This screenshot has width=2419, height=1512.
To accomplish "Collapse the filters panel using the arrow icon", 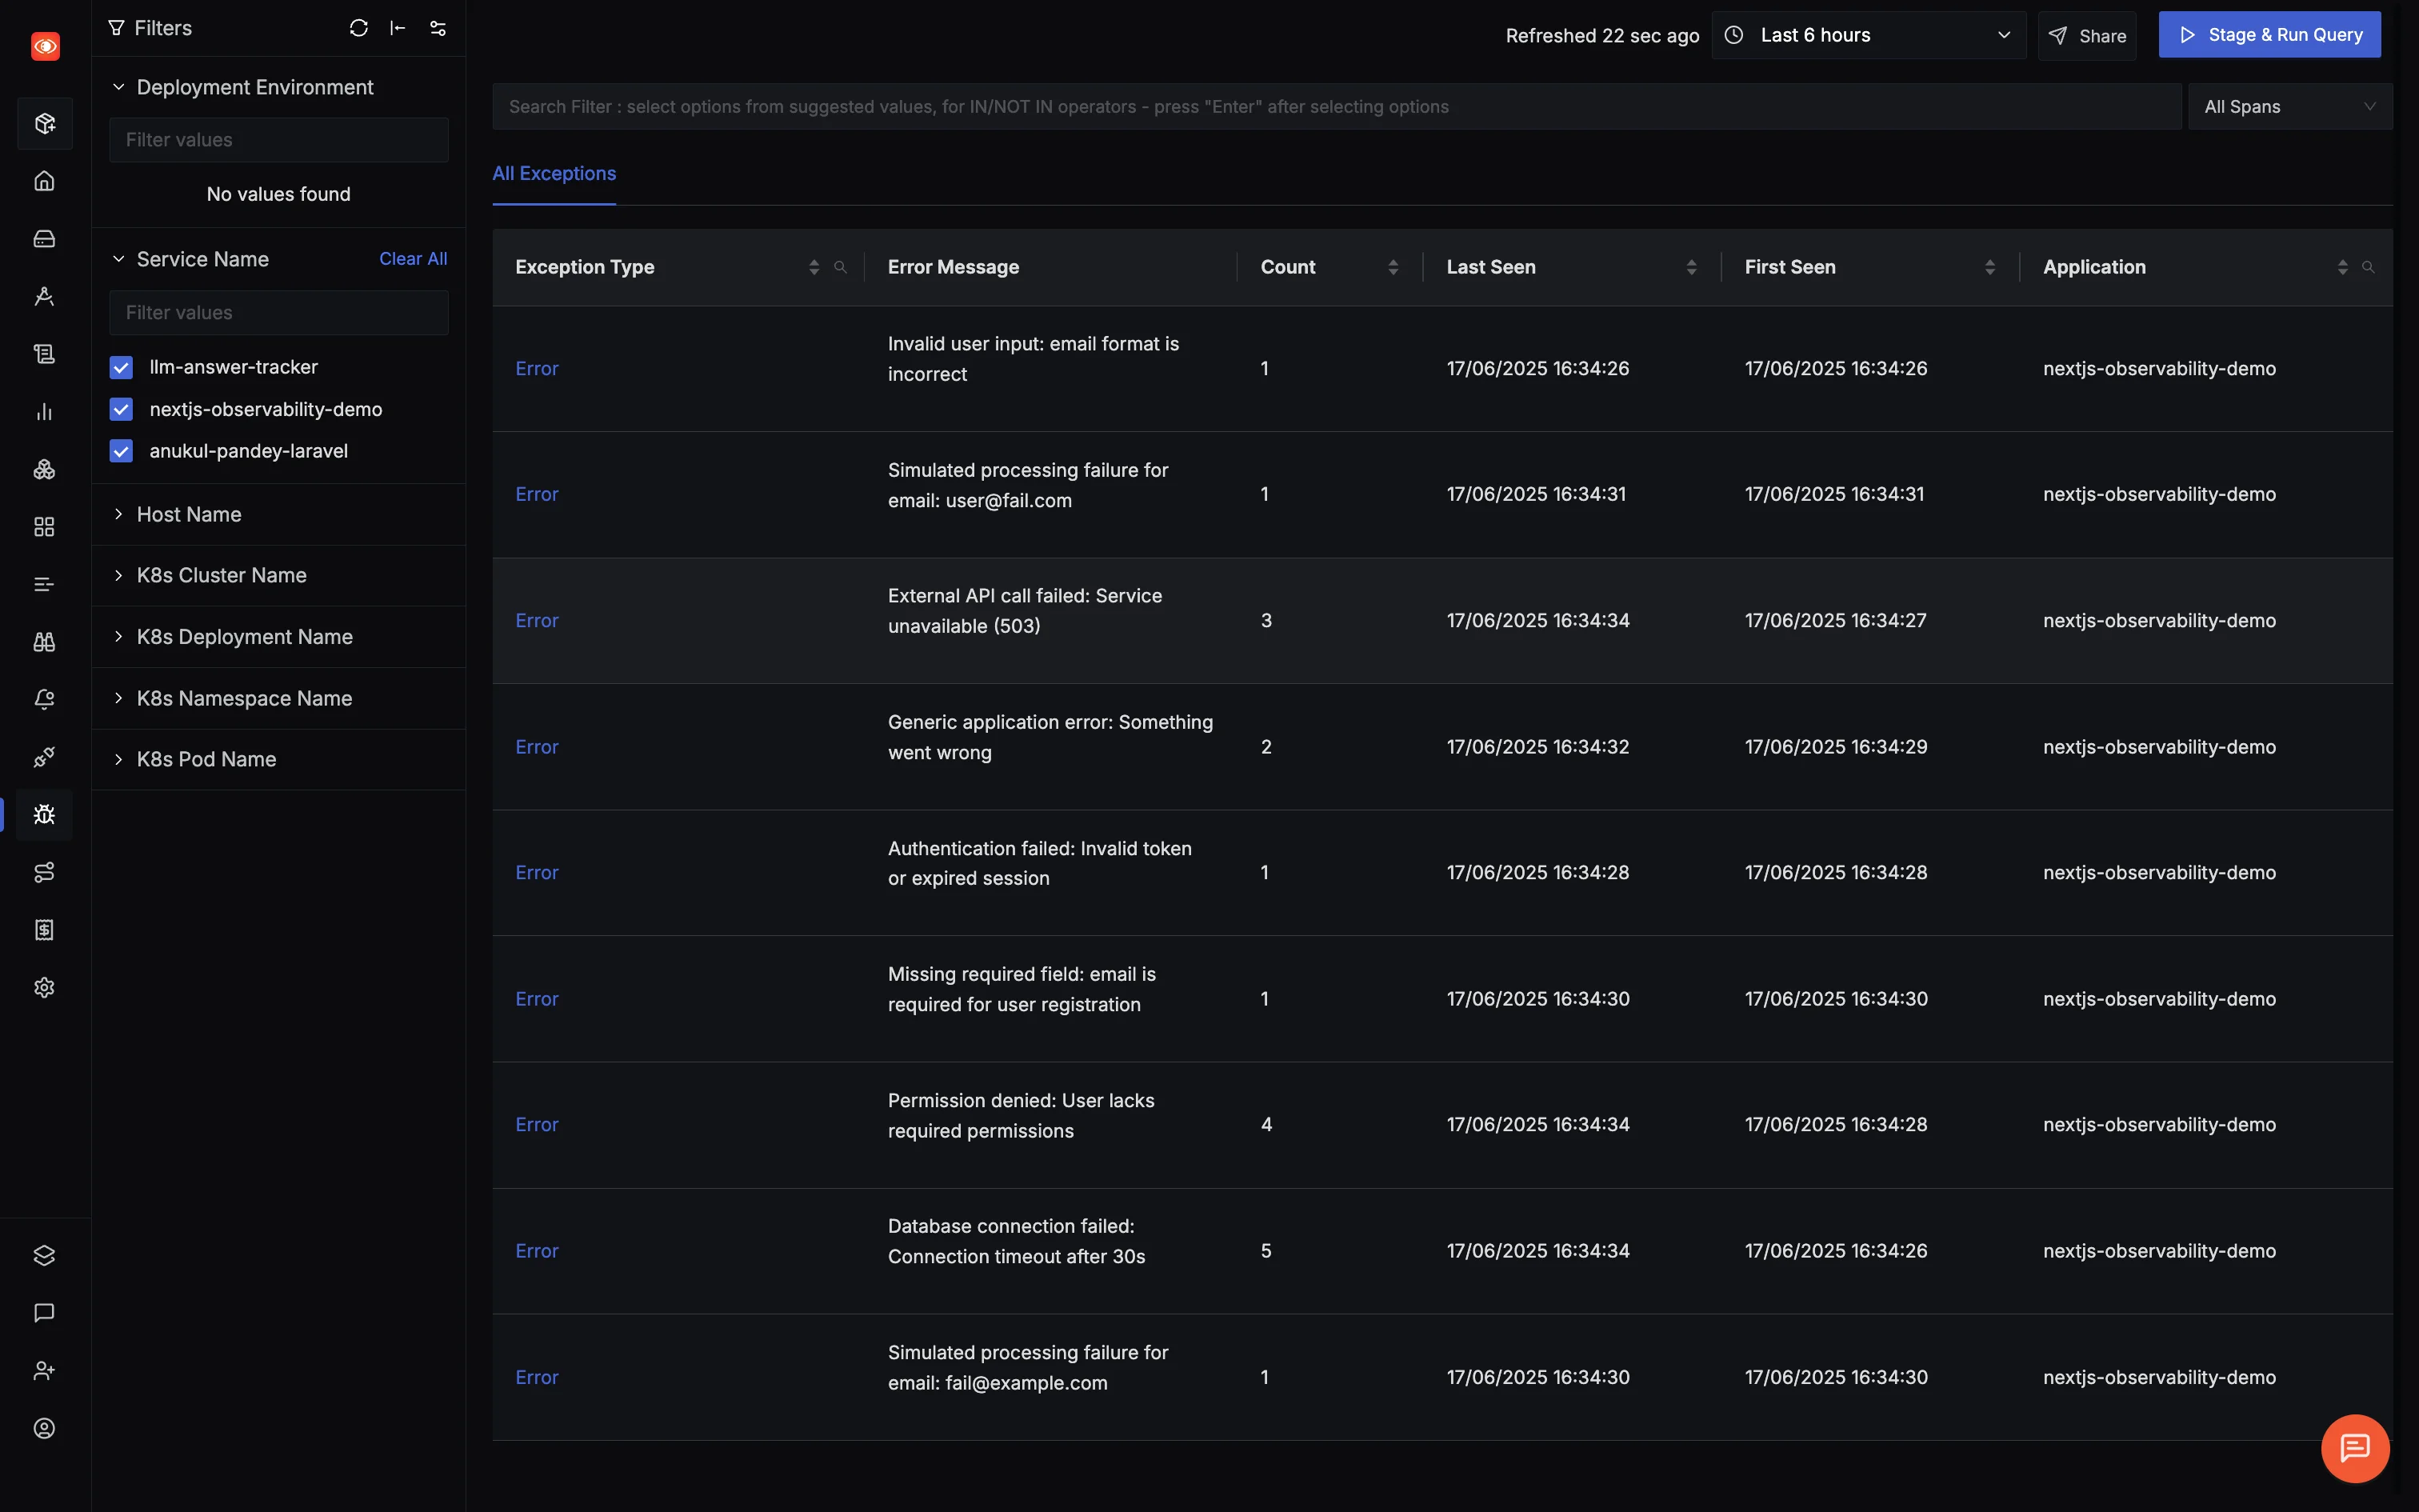I will pyautogui.click(x=398, y=28).
